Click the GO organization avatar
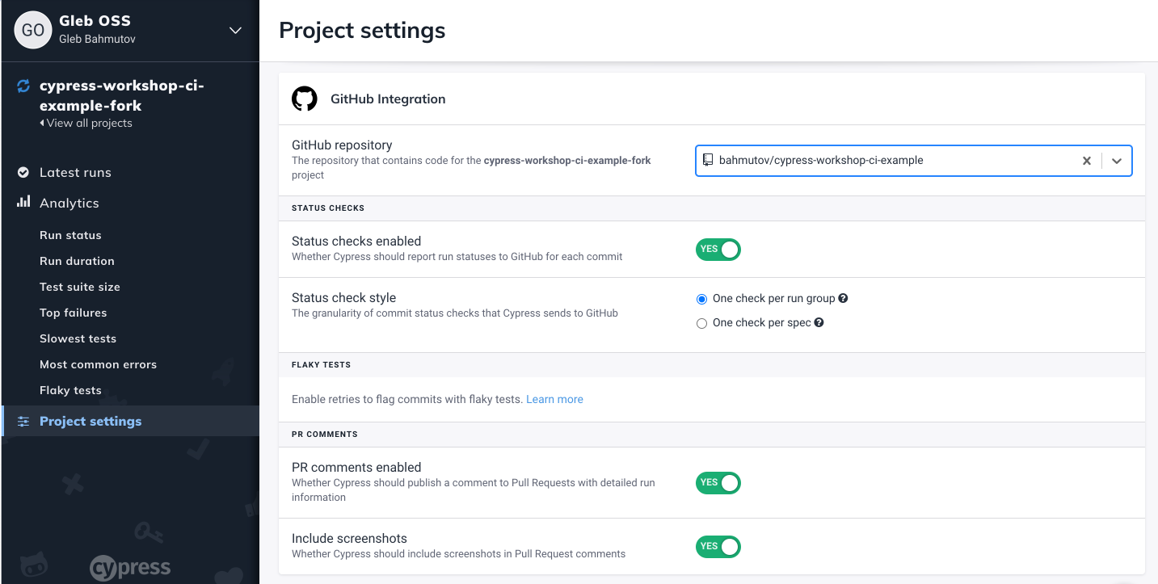This screenshot has width=1158, height=584. click(33, 30)
